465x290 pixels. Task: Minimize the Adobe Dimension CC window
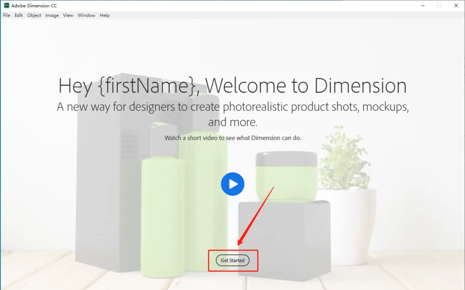(x=423, y=6)
